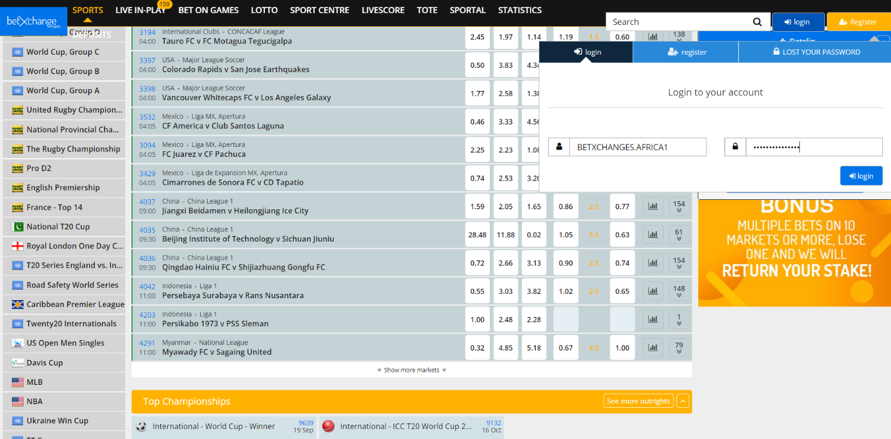Open the LIVE IN-PLAY menu

point(140,10)
